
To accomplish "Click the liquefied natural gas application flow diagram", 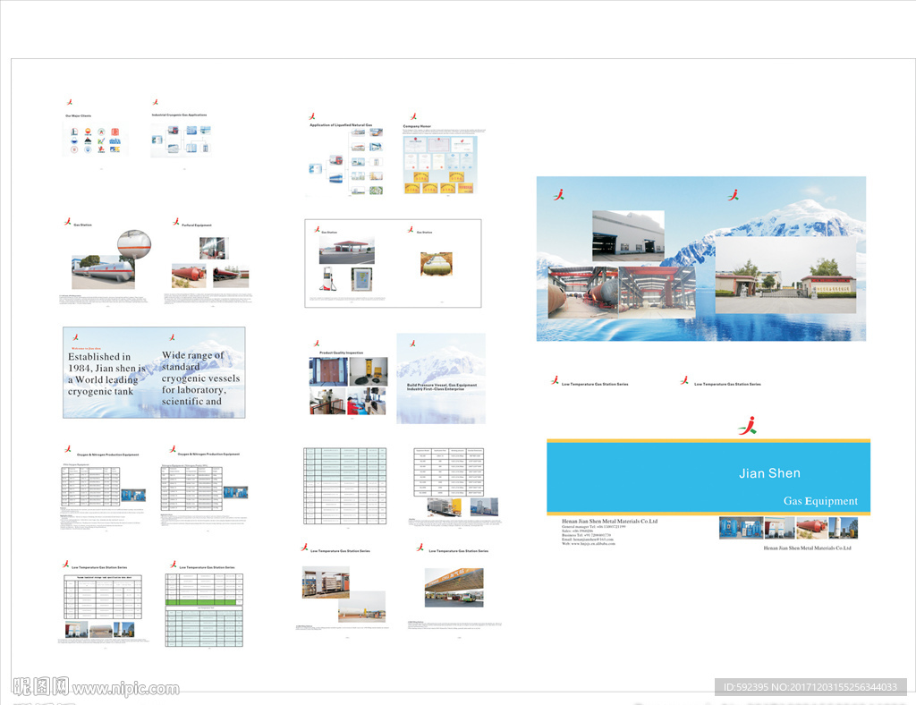I will point(346,162).
